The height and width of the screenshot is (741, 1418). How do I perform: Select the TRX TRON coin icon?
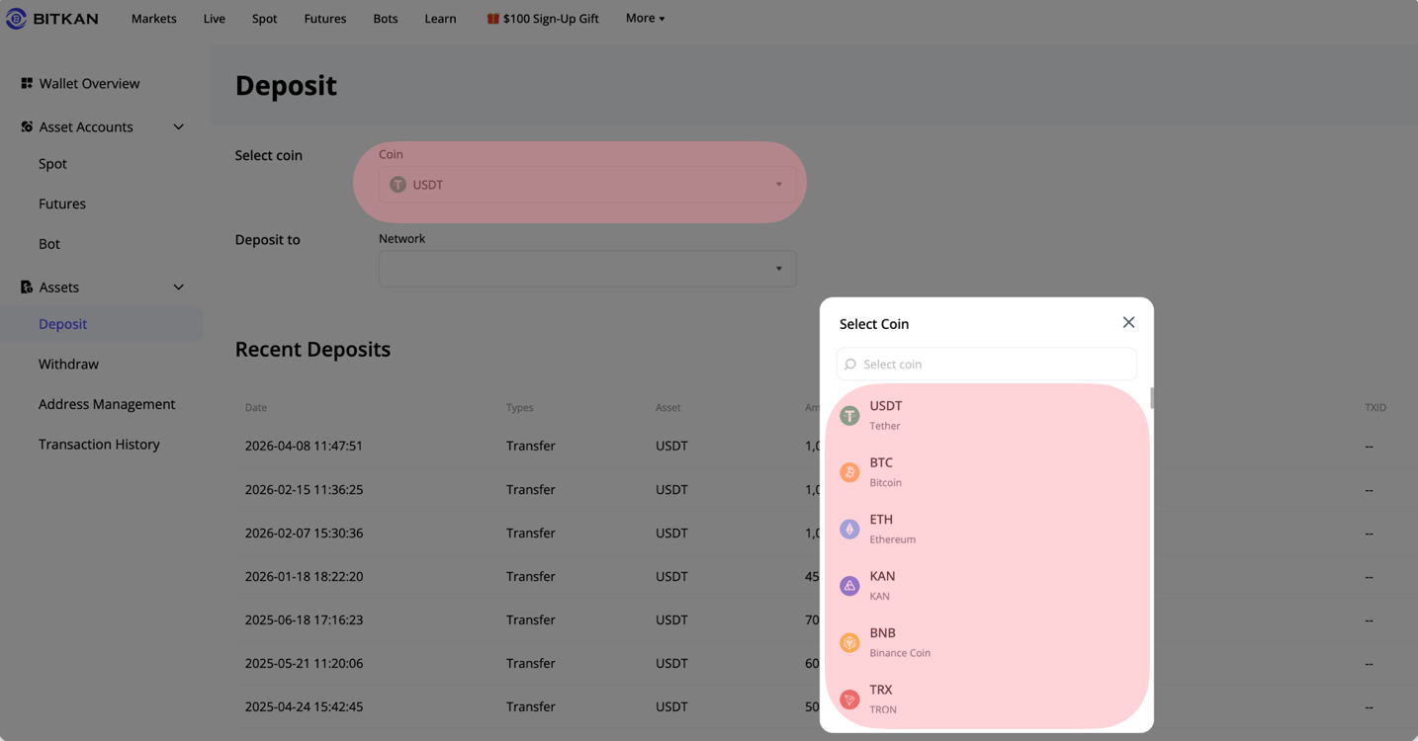tap(849, 700)
